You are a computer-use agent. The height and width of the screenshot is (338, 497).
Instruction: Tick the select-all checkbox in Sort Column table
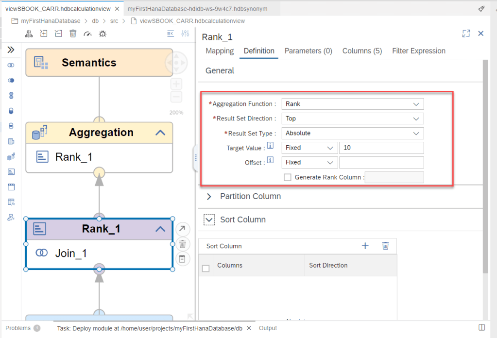[x=206, y=268]
